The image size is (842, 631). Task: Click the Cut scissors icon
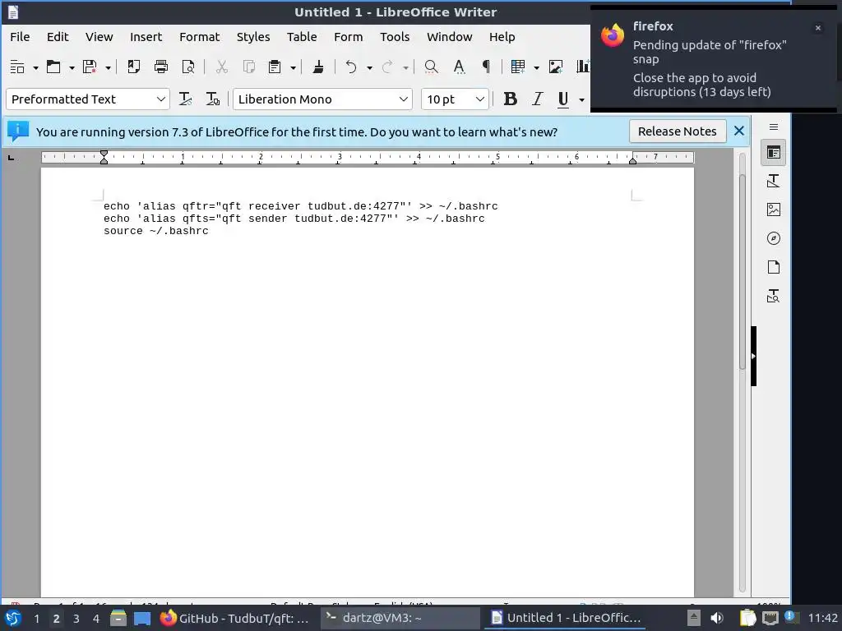(221, 67)
